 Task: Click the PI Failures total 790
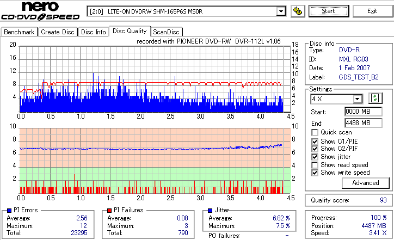[x=183, y=233]
